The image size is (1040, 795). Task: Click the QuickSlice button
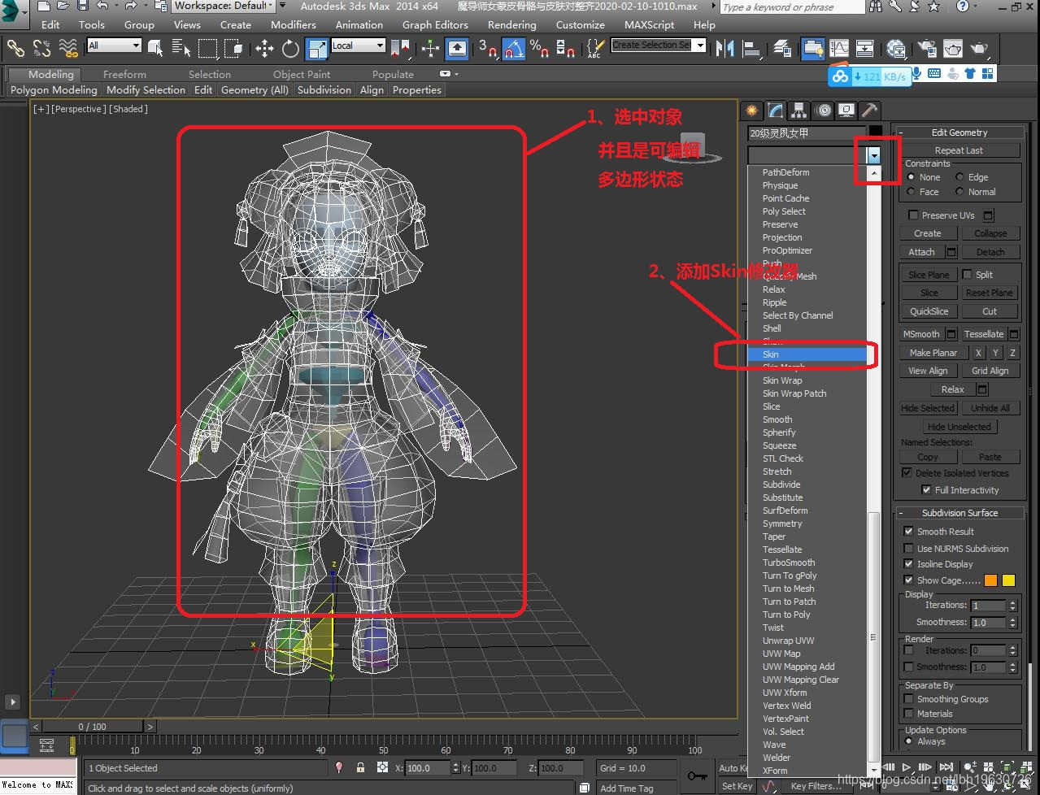coord(929,311)
